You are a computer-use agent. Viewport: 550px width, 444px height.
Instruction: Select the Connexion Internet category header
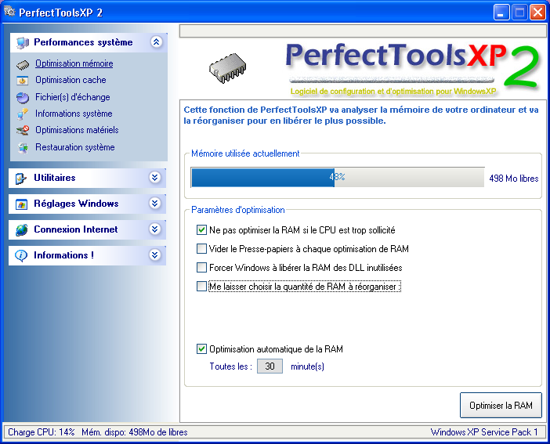point(87,229)
